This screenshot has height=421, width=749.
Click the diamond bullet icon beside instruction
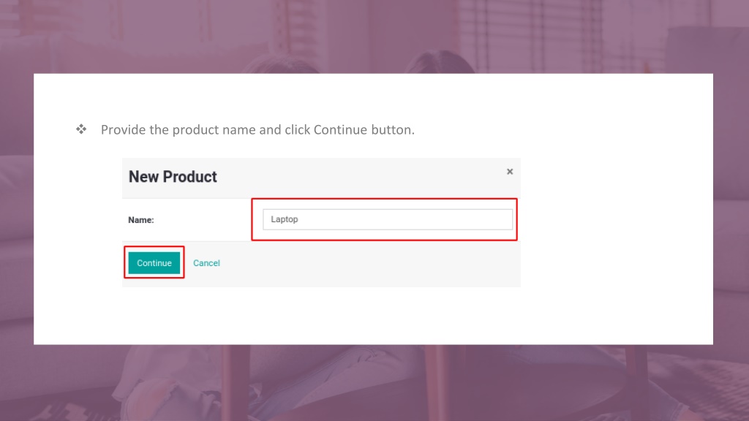pyautogui.click(x=81, y=129)
